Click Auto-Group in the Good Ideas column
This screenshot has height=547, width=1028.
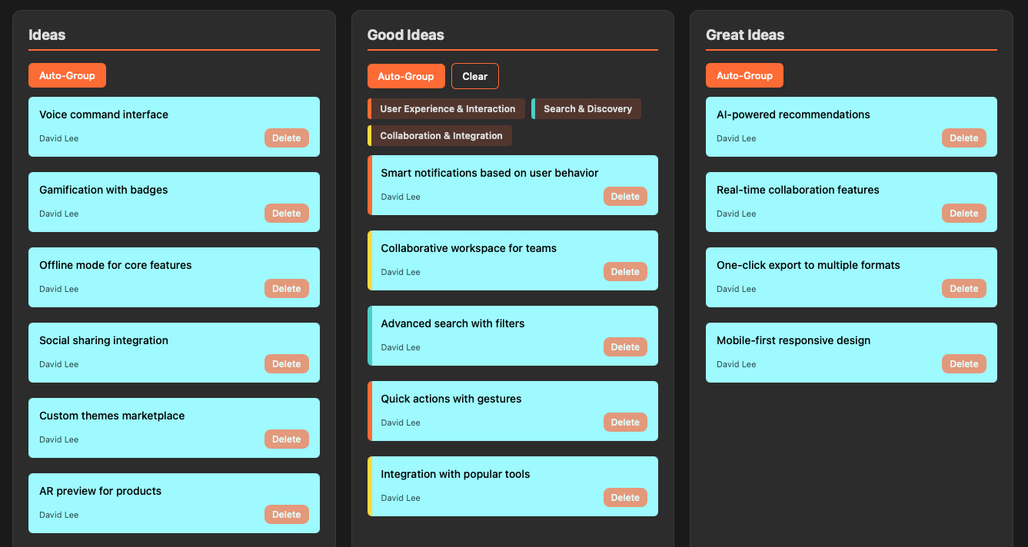406,76
